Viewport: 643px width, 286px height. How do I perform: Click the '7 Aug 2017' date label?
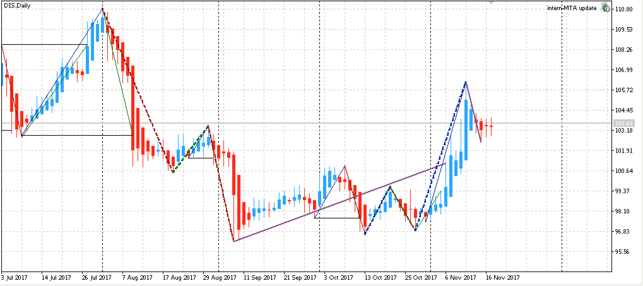(x=137, y=278)
